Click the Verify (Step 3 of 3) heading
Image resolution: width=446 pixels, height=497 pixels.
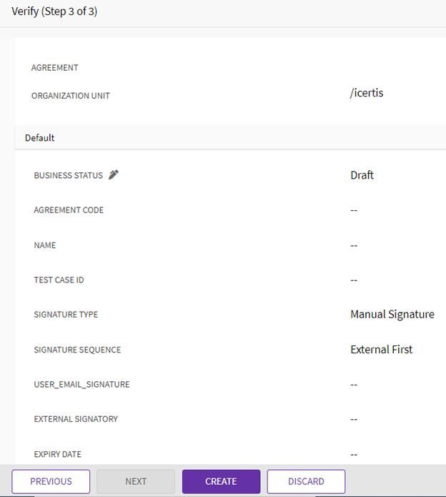pyautogui.click(x=54, y=12)
